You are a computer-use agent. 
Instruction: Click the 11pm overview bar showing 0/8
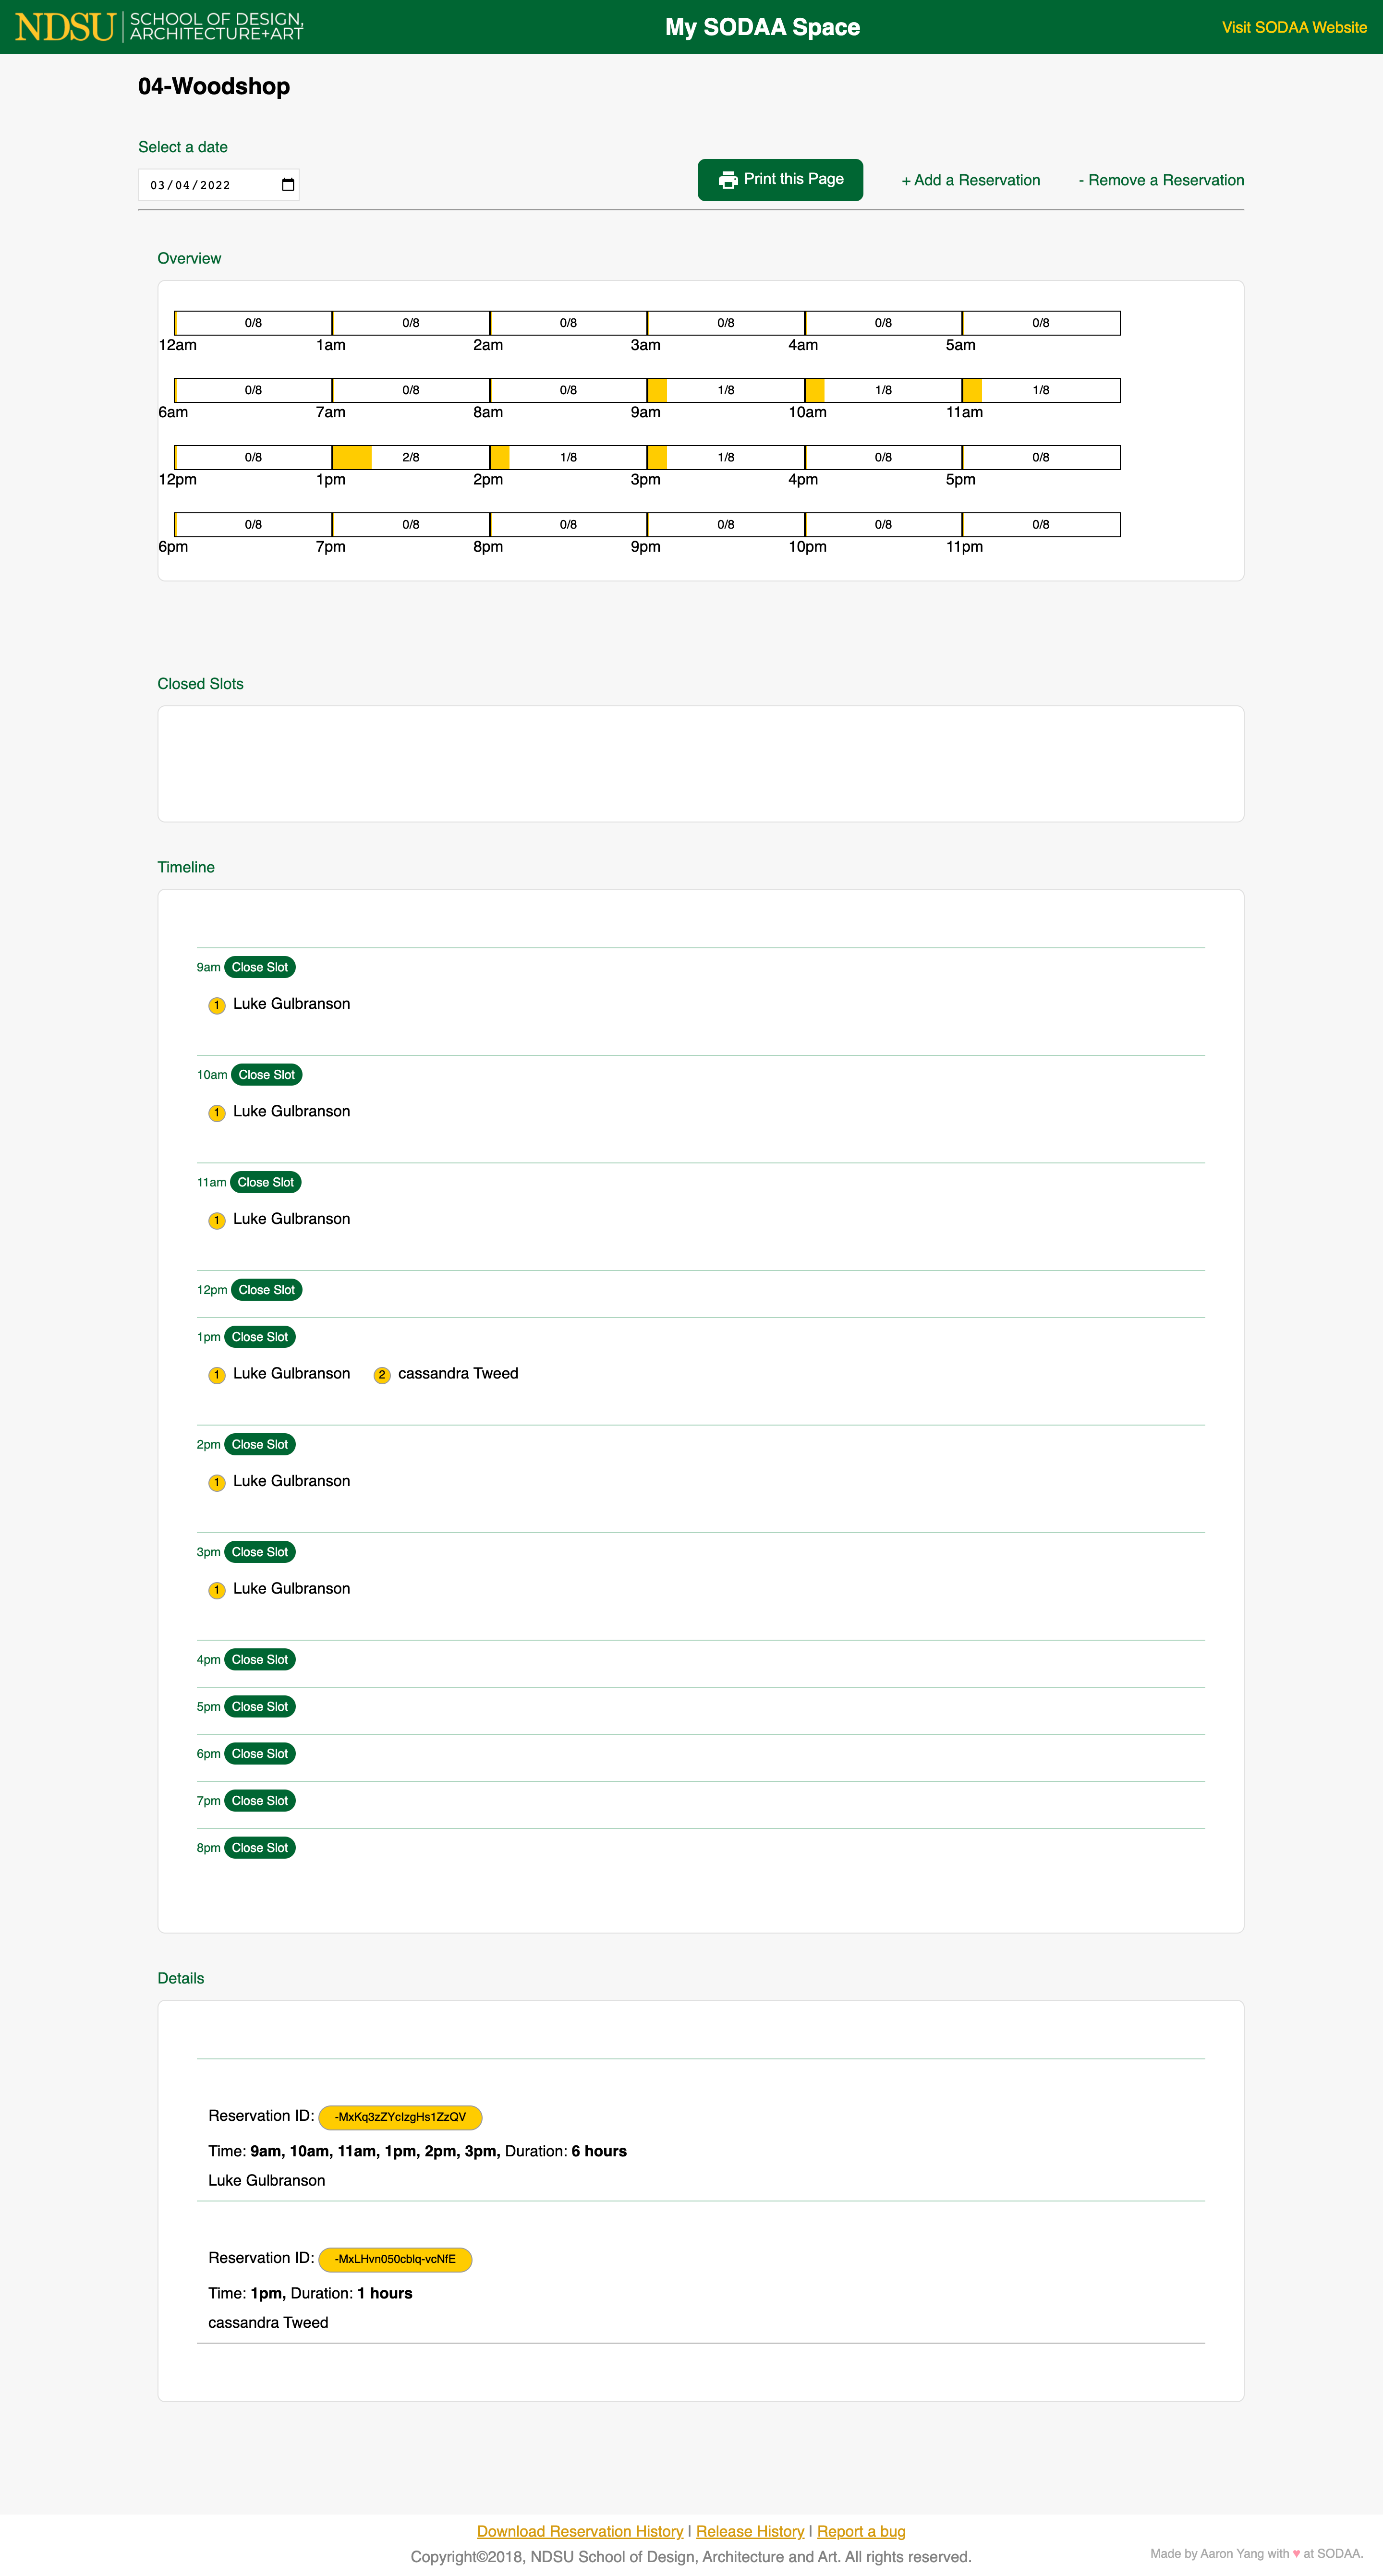pyautogui.click(x=1041, y=524)
